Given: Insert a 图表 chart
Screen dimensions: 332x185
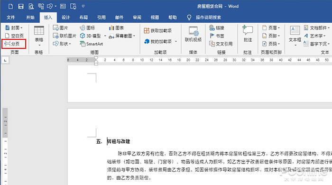Looking at the screenshot, I should coord(116,28).
